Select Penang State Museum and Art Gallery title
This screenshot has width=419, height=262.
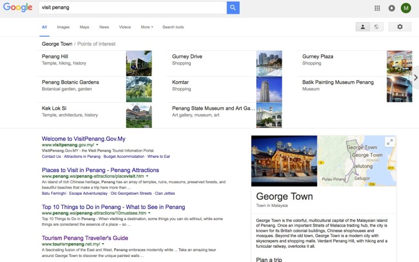(x=213, y=108)
